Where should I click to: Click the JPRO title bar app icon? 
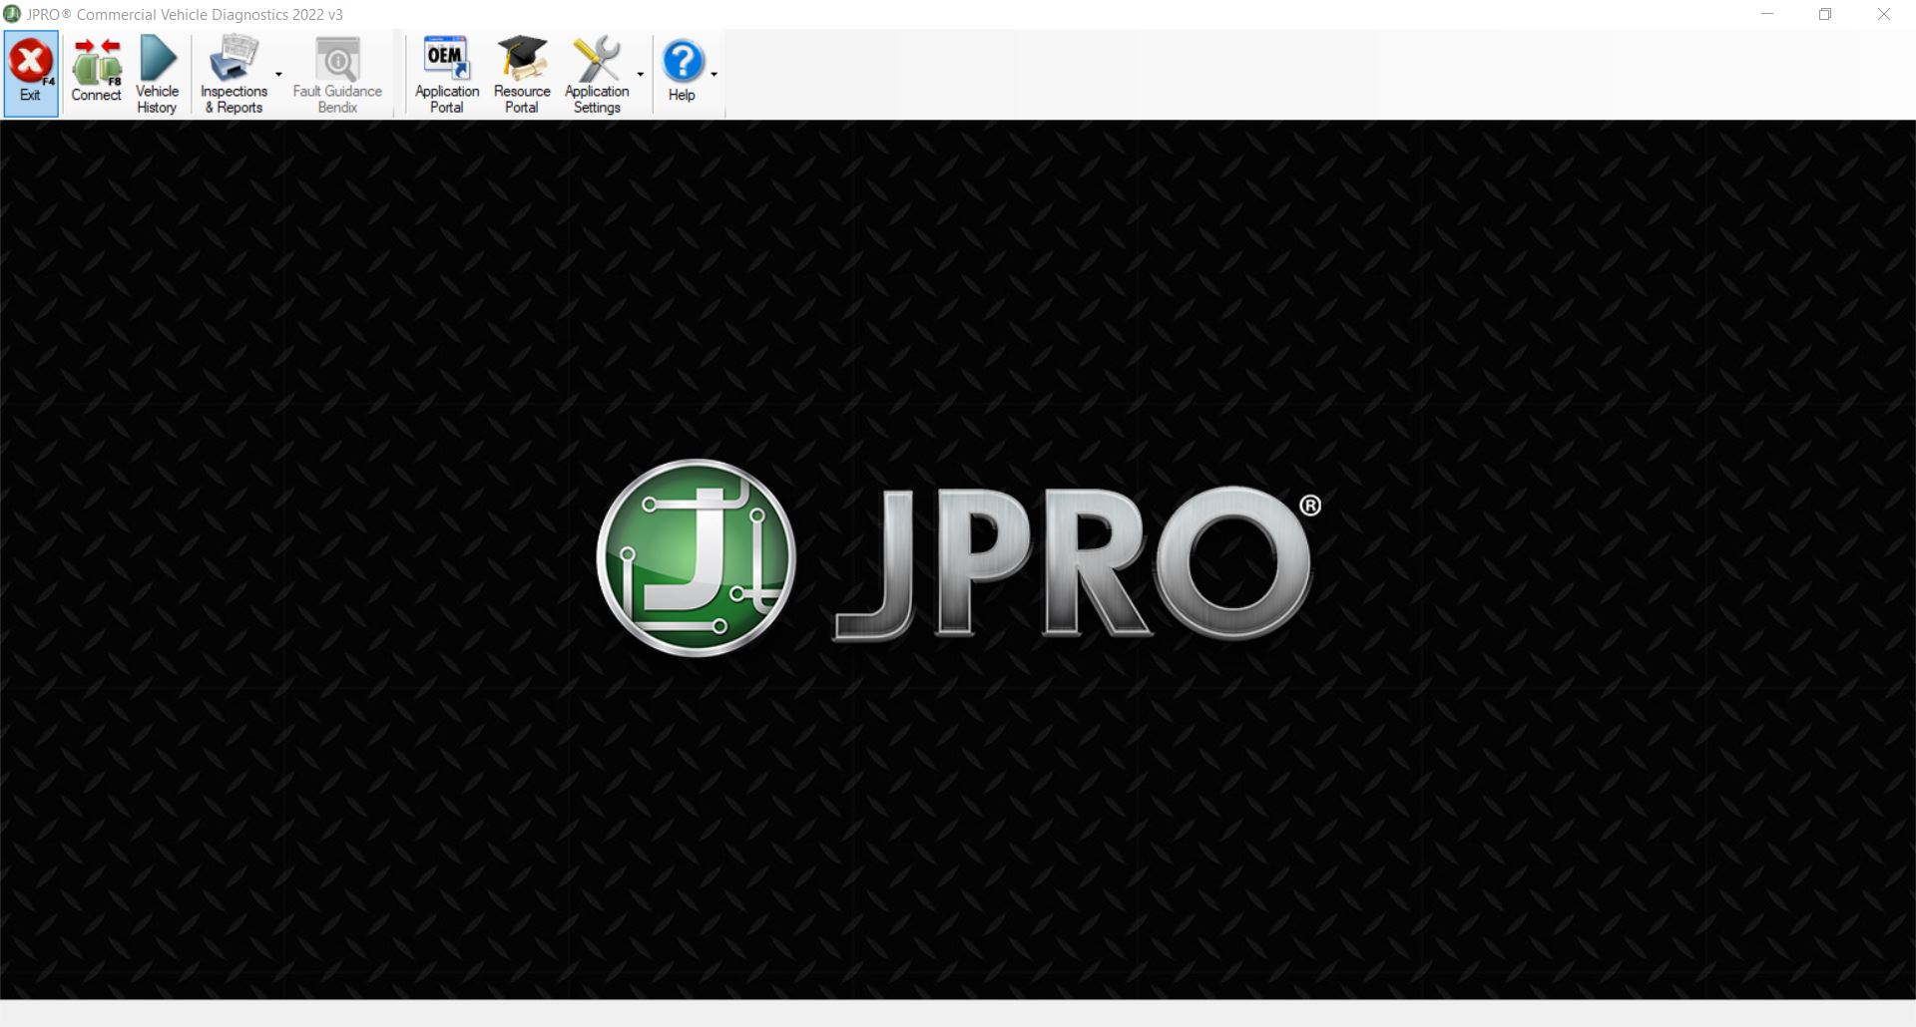point(12,14)
